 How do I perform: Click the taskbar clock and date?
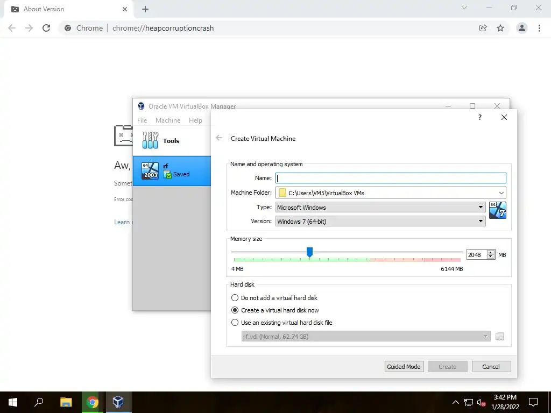click(x=505, y=402)
